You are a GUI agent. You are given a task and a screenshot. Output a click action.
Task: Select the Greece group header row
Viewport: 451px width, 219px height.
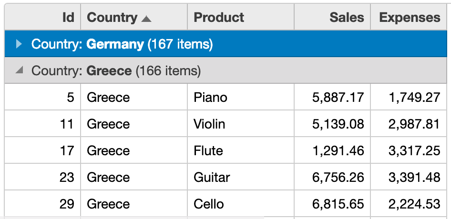(225, 70)
